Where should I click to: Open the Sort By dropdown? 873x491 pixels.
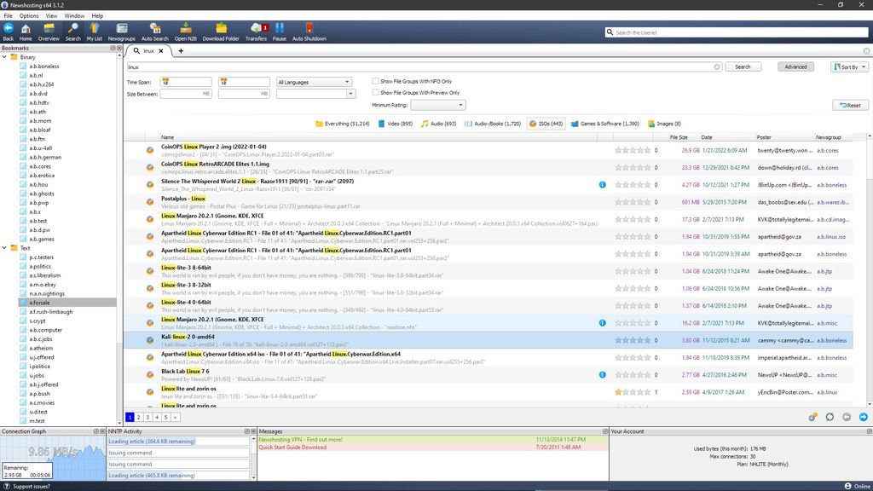(848, 66)
